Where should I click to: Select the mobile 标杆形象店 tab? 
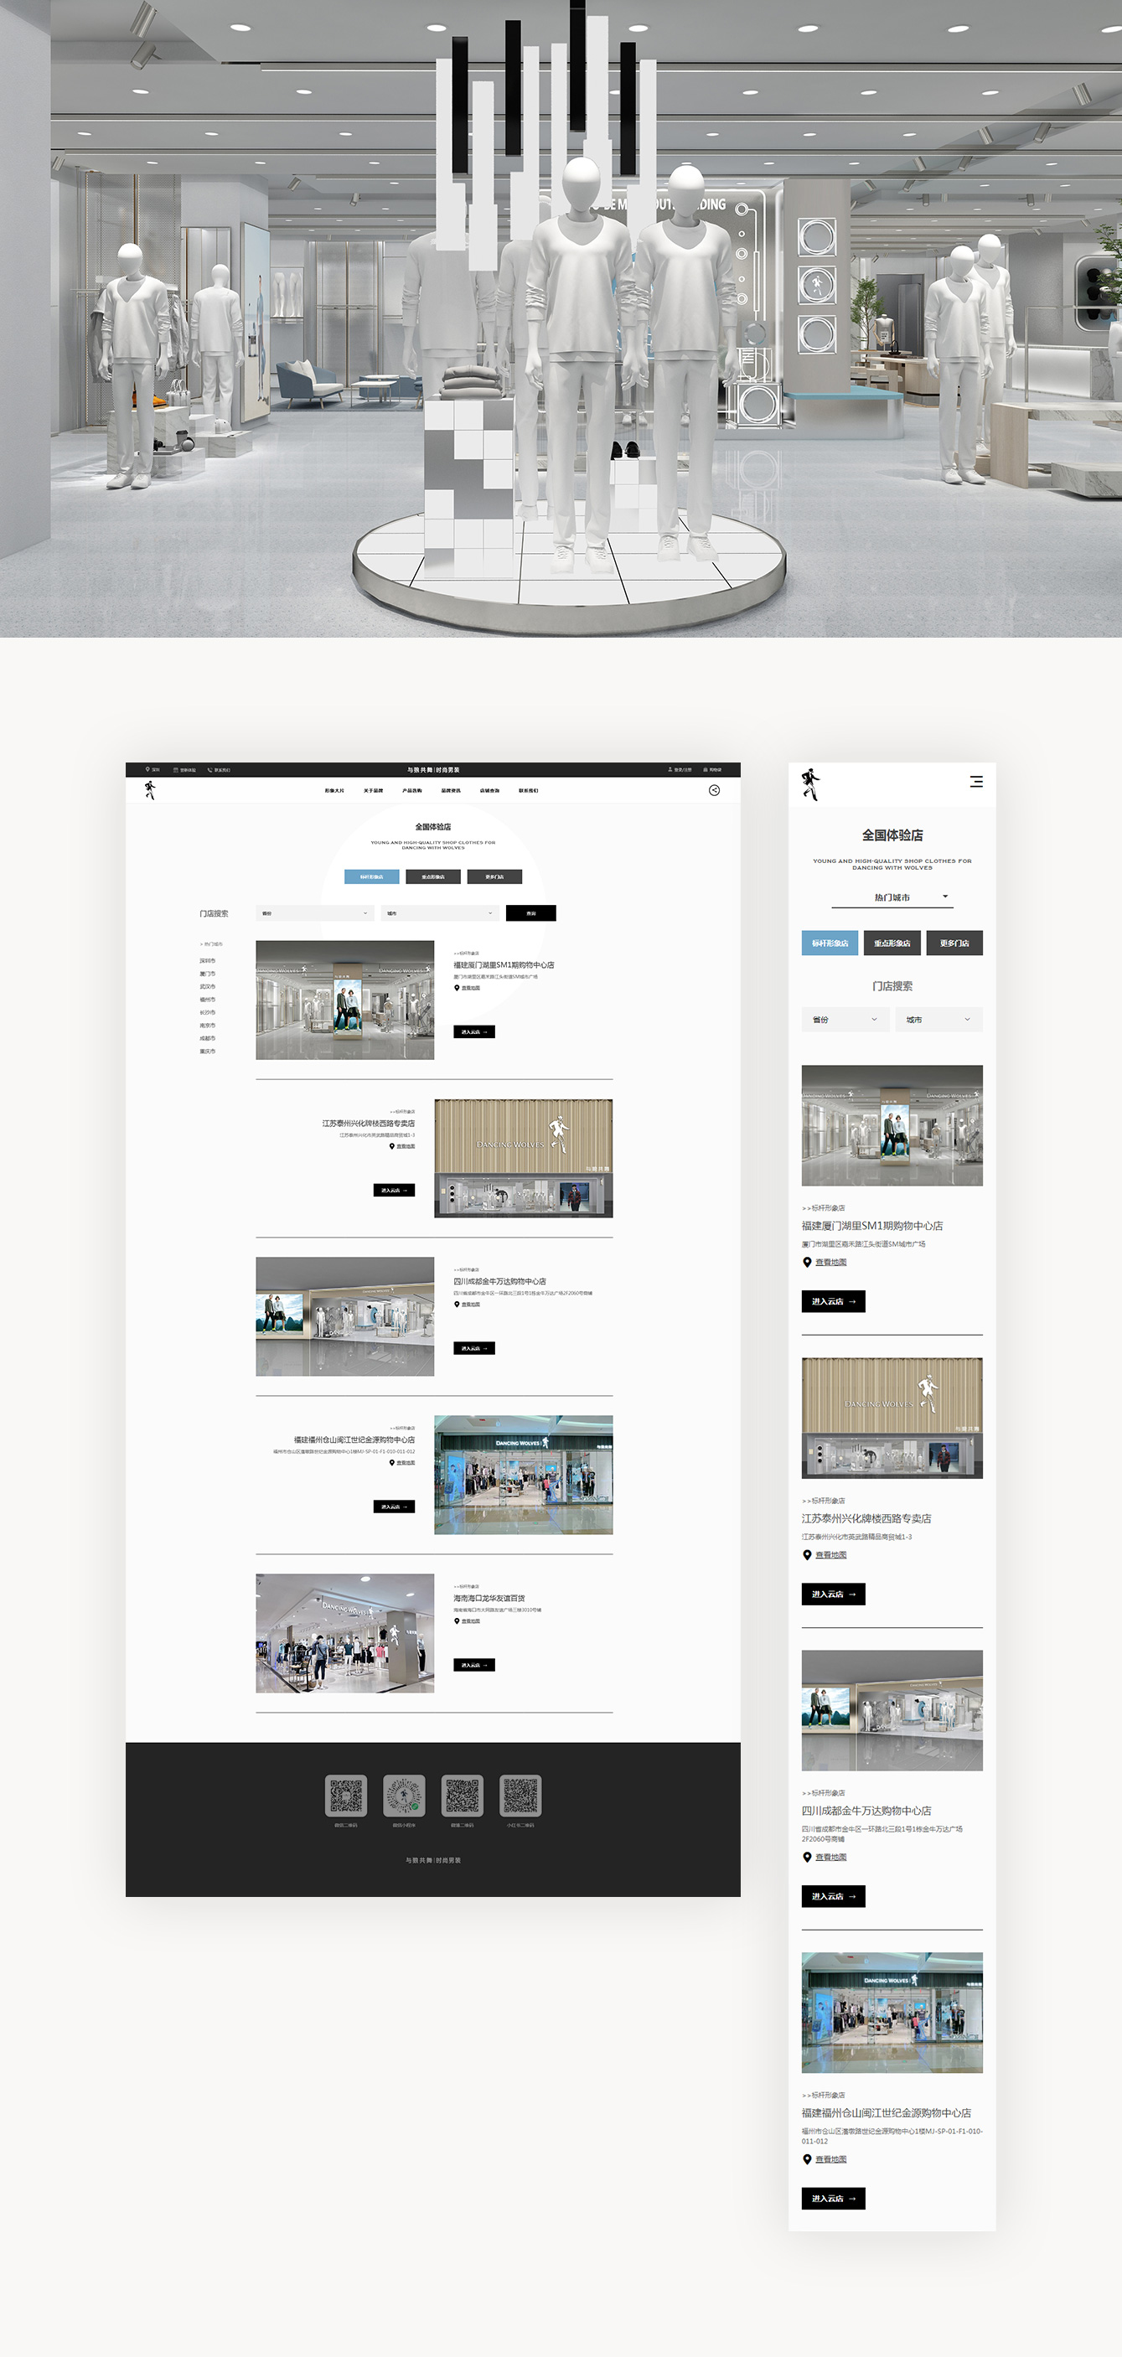[830, 943]
